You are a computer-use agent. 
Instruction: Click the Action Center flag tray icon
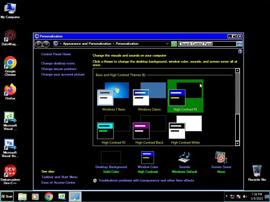point(239,196)
